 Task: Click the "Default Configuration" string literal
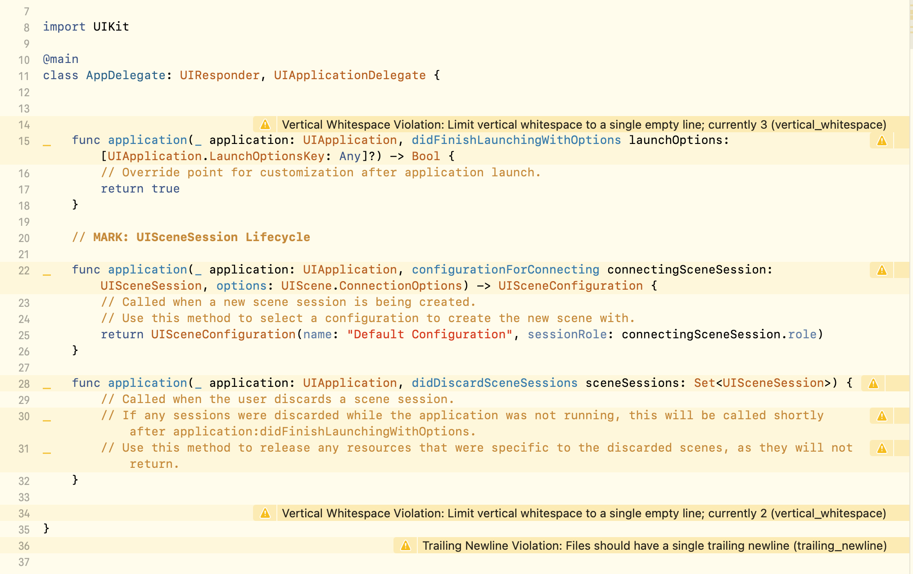click(429, 334)
